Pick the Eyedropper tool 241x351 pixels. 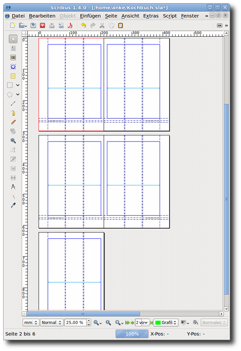pyautogui.click(x=13, y=205)
